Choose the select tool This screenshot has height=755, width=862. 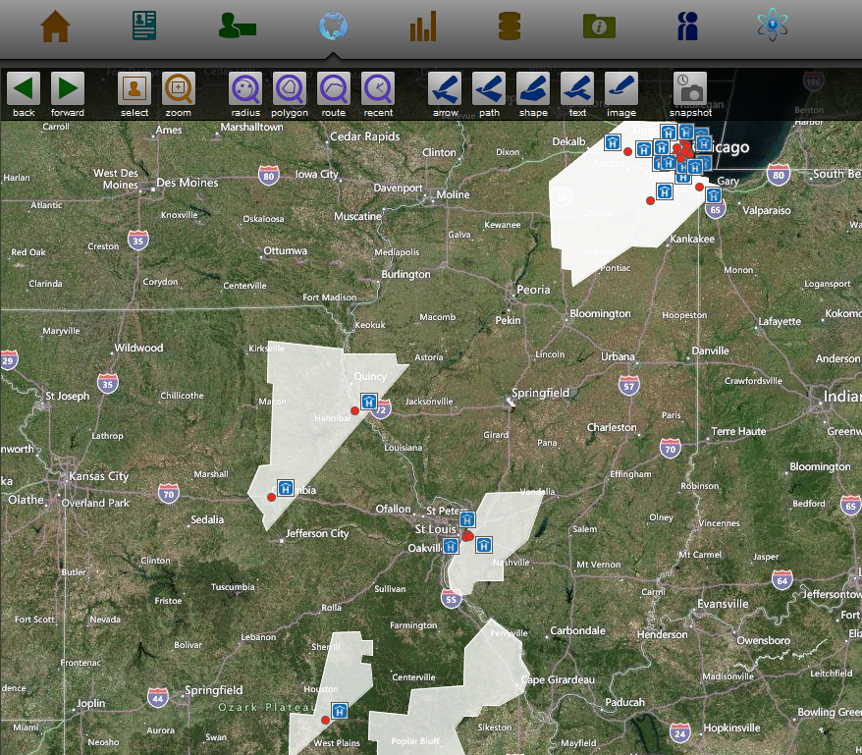pyautogui.click(x=135, y=89)
